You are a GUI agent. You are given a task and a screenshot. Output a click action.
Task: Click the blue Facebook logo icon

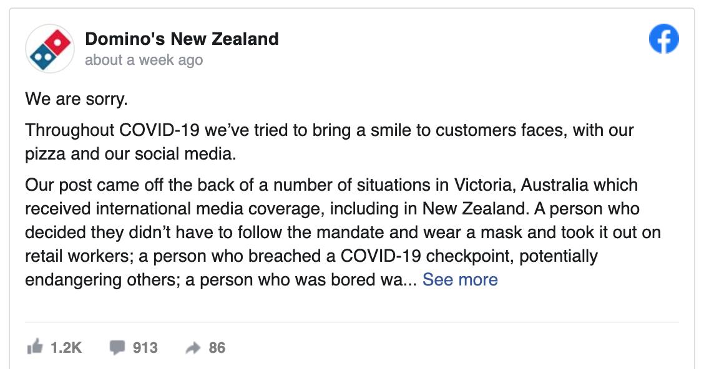[x=664, y=39]
